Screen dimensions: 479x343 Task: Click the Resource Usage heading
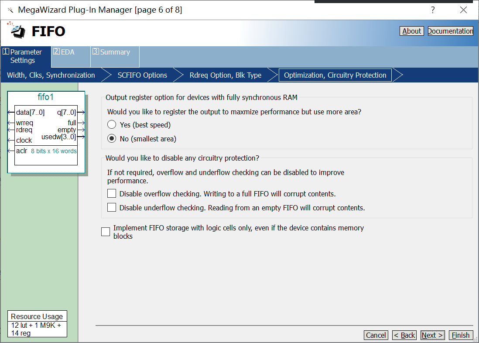[37, 316]
